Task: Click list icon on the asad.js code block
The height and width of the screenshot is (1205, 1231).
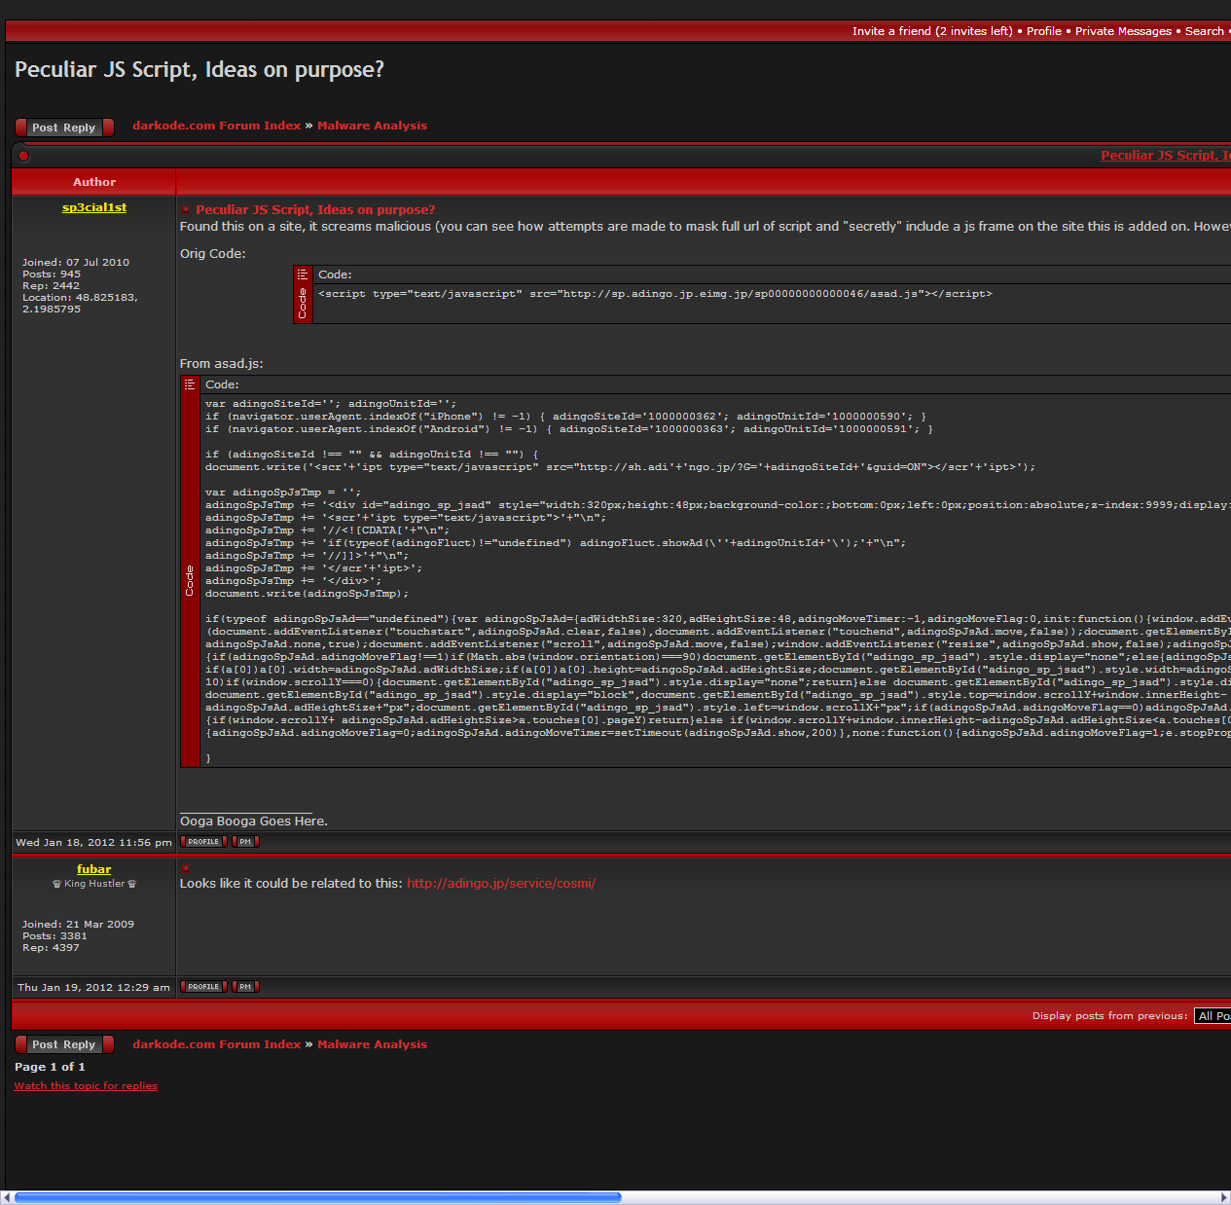Action: click(x=190, y=384)
